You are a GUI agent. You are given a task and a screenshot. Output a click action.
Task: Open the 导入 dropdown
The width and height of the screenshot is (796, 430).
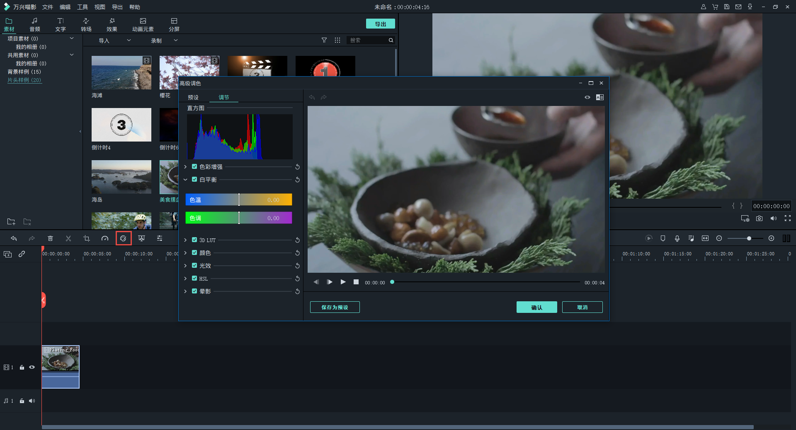(x=114, y=41)
